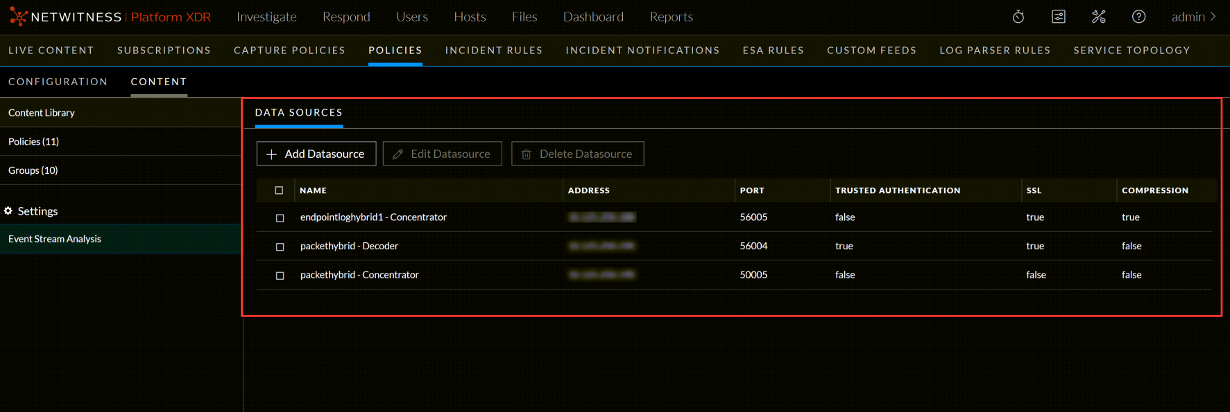This screenshot has height=412, width=1230.
Task: Open Policies (11) in the sidebar
Action: pos(121,141)
